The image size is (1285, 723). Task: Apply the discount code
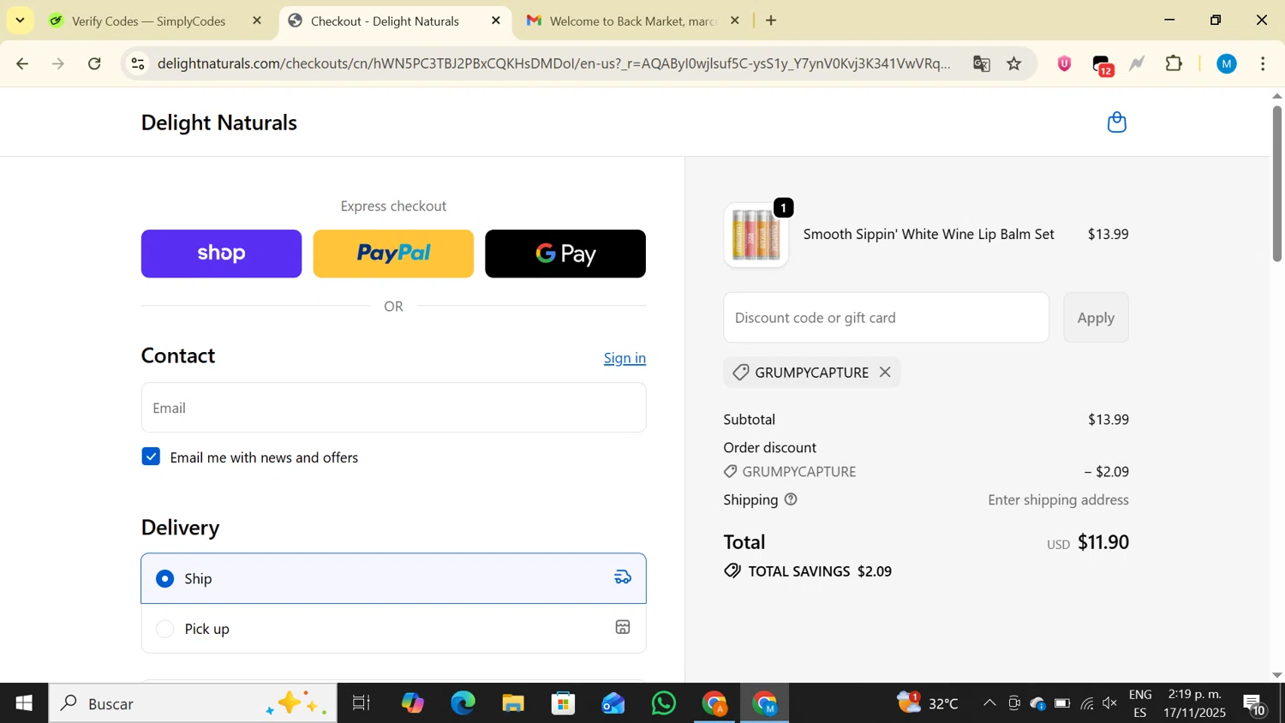1096,318
